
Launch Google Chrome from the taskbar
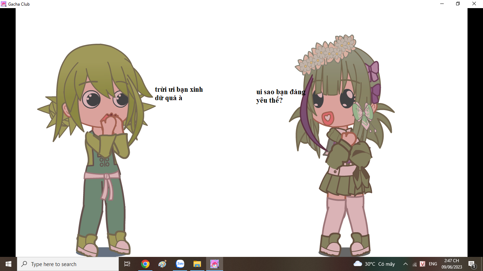point(145,264)
